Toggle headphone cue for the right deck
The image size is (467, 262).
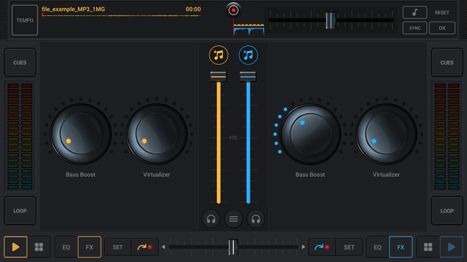coord(256,219)
